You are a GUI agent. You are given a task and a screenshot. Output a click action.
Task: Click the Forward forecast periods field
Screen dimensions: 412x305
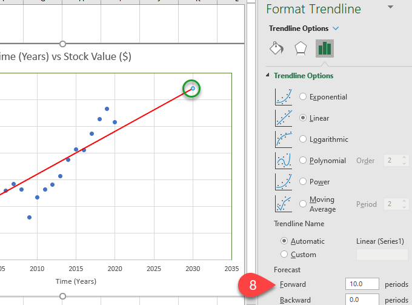[x=362, y=284]
